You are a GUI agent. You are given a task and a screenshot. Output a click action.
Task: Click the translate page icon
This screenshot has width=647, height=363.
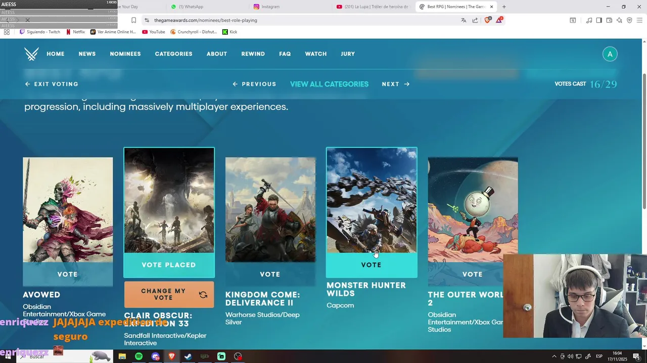[464, 20]
